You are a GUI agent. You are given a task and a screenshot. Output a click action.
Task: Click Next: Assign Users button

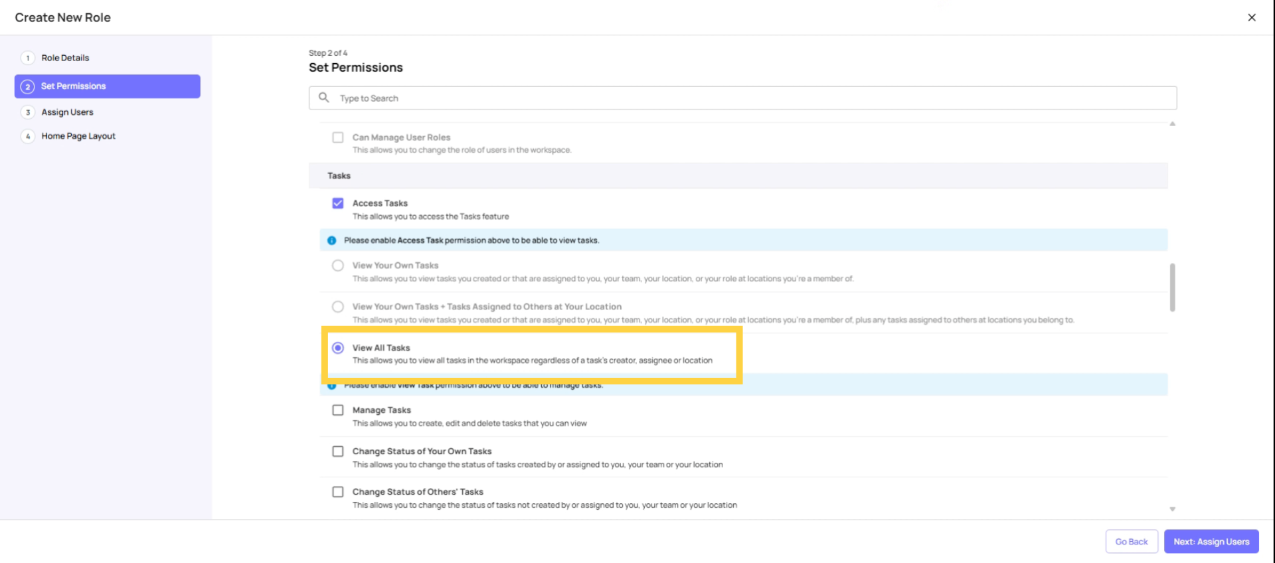point(1211,542)
